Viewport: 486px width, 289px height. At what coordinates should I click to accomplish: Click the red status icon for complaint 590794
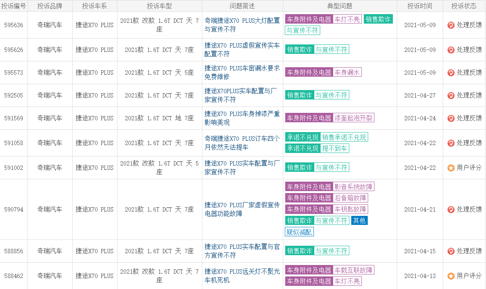tap(451, 210)
